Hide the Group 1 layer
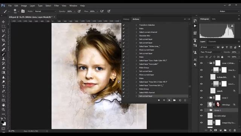 [x=201, y=110]
